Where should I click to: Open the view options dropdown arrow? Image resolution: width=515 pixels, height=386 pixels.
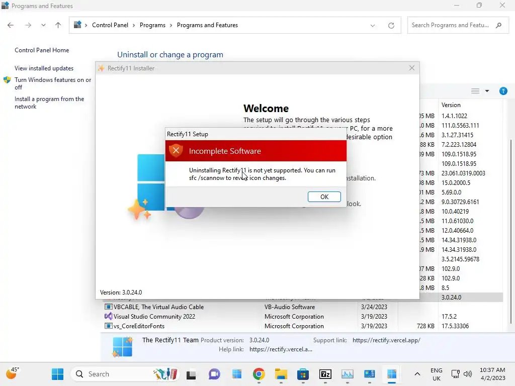click(487, 91)
